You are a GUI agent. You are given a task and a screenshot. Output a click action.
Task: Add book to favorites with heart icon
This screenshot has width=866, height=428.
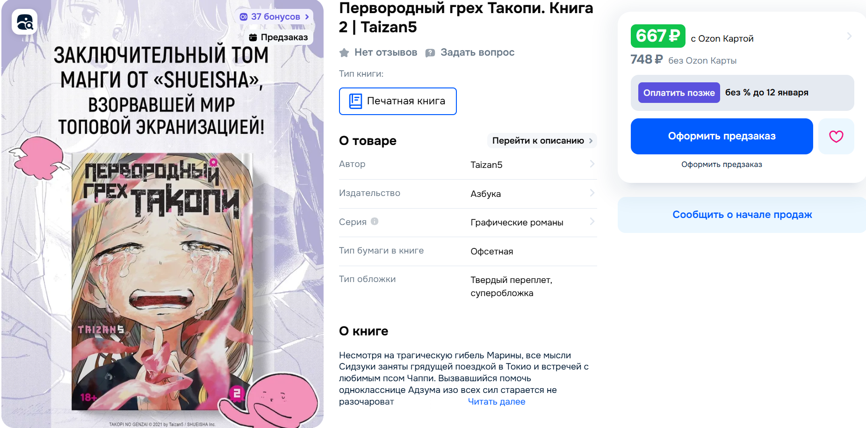click(x=836, y=136)
